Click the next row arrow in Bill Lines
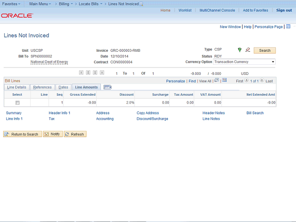The width and height of the screenshot is (296, 222). [262, 80]
